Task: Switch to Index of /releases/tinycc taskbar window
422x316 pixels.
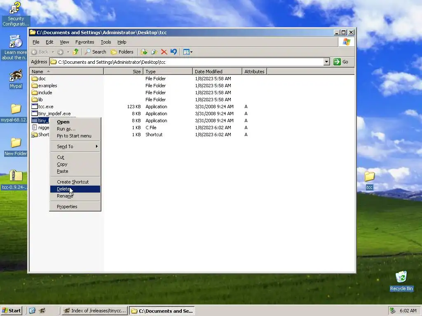Action: pyautogui.click(x=94, y=311)
